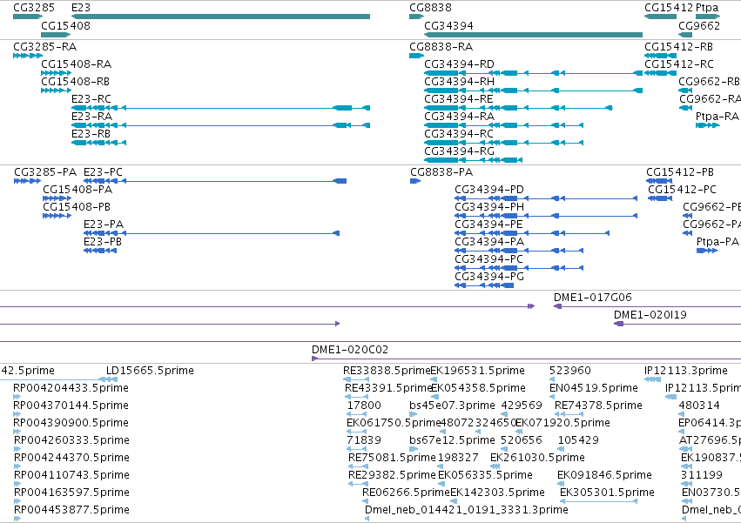
Task: Select EST RP004204433.5prime
Action: (71, 388)
